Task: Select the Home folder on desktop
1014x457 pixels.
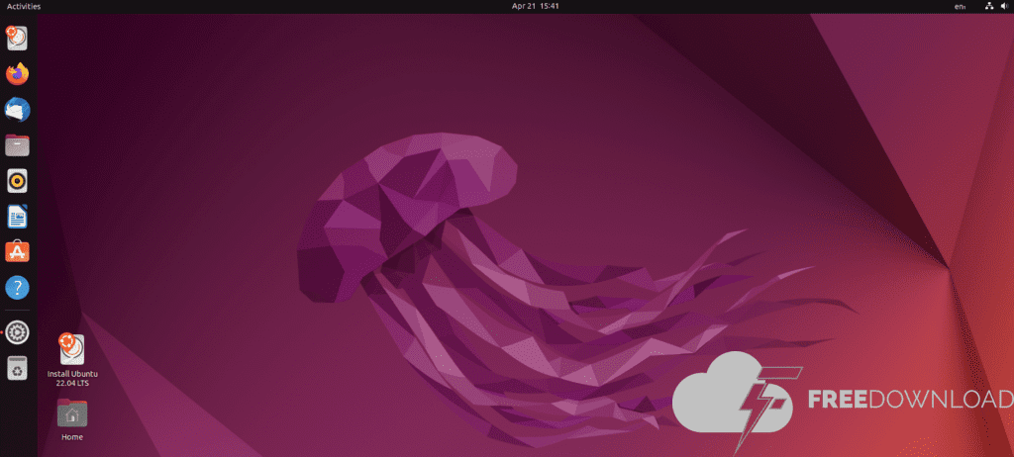Action: pos(71,412)
